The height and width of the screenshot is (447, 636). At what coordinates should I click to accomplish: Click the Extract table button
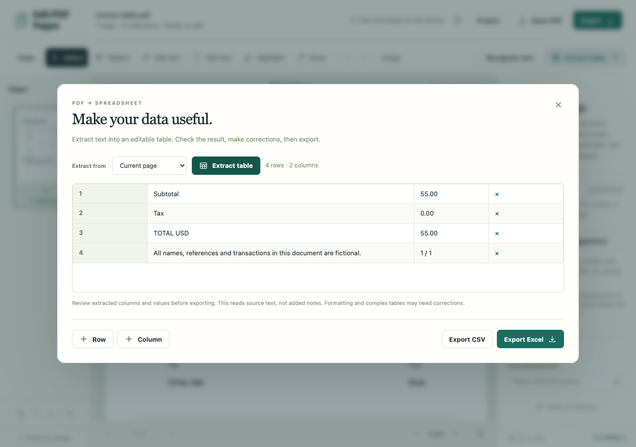(x=226, y=166)
